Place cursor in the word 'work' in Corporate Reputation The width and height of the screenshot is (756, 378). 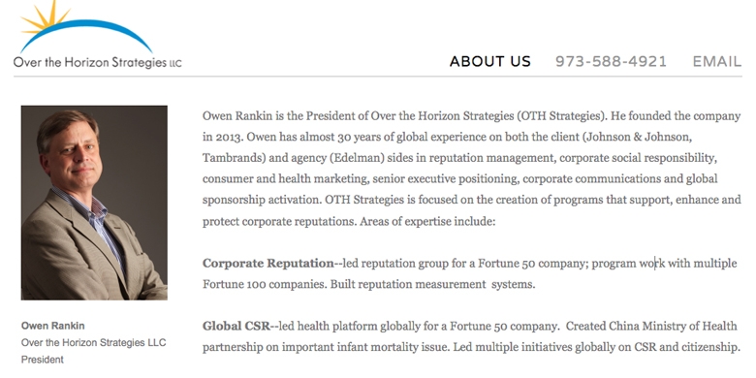652,264
